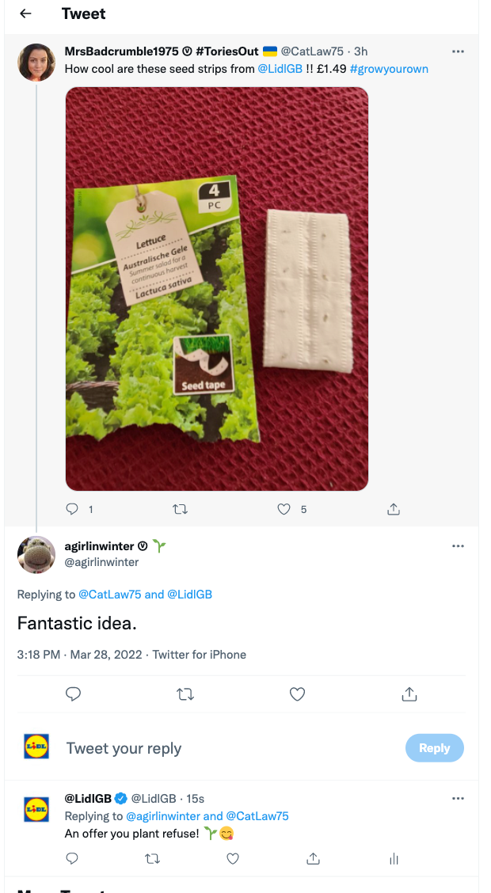Click the blue Reply button
Screen dimensions: 491x893
[x=435, y=748]
